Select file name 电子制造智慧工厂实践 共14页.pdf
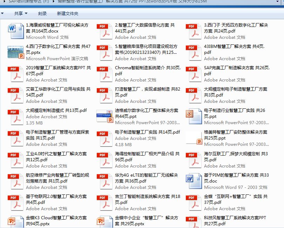The height and width of the screenshot is (228, 284). (x=147, y=132)
